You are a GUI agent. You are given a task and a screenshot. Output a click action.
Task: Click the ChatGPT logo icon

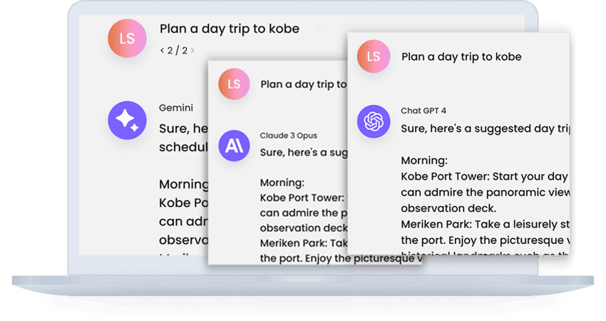374,122
